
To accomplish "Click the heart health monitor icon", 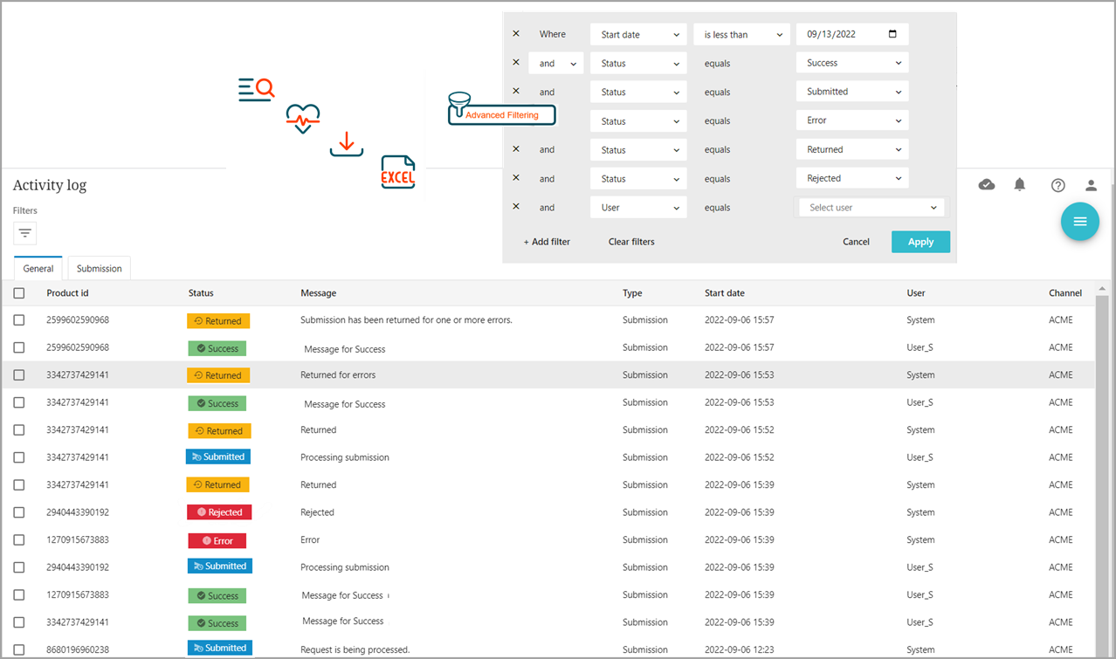I will point(303,118).
